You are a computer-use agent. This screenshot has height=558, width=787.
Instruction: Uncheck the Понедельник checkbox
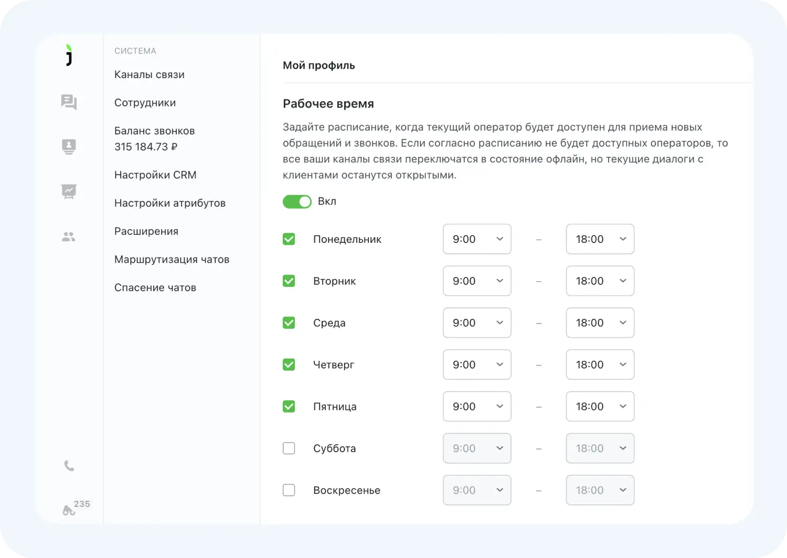pyautogui.click(x=289, y=239)
